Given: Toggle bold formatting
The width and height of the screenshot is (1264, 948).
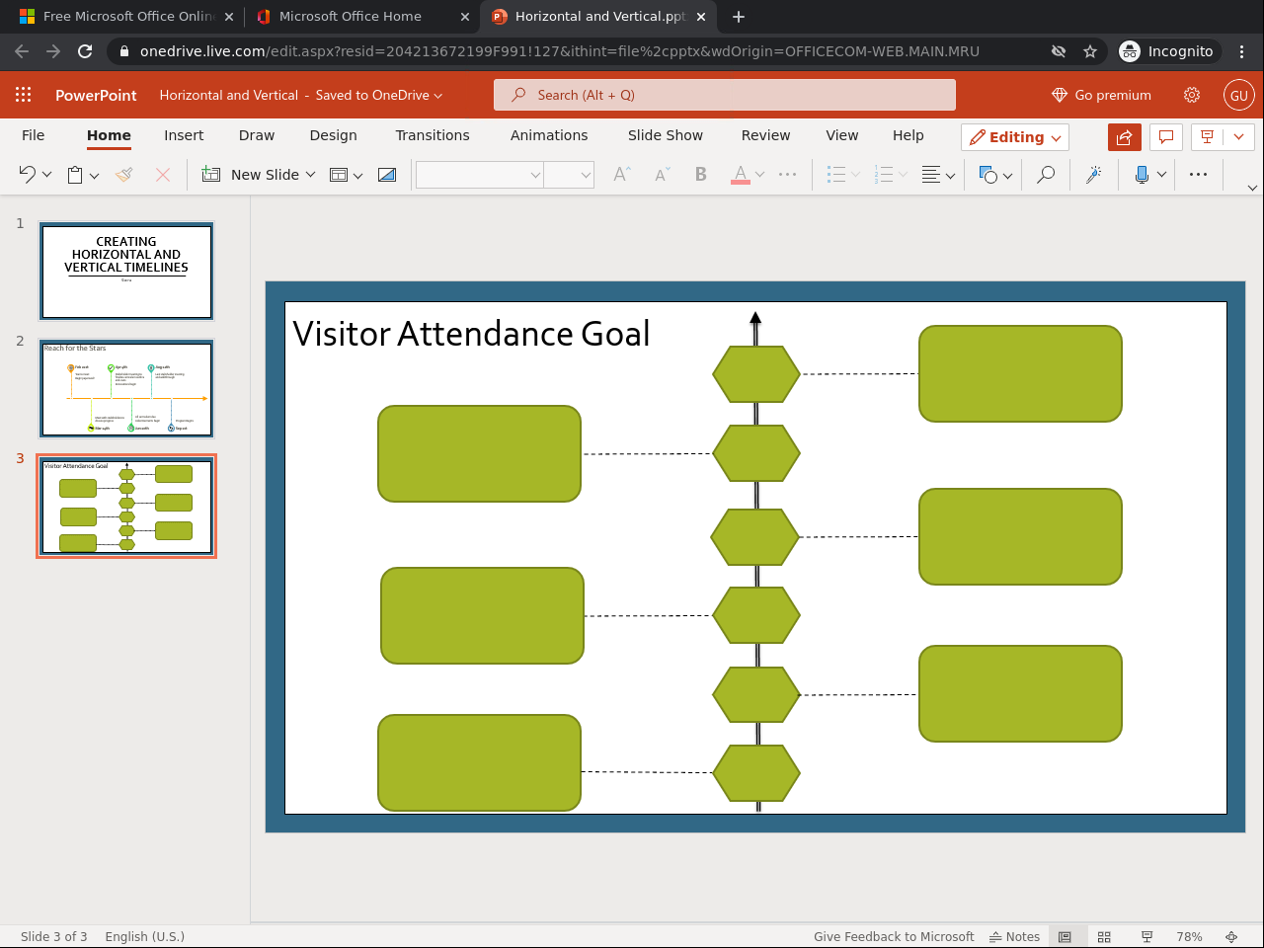Looking at the screenshot, I should pyautogui.click(x=701, y=175).
